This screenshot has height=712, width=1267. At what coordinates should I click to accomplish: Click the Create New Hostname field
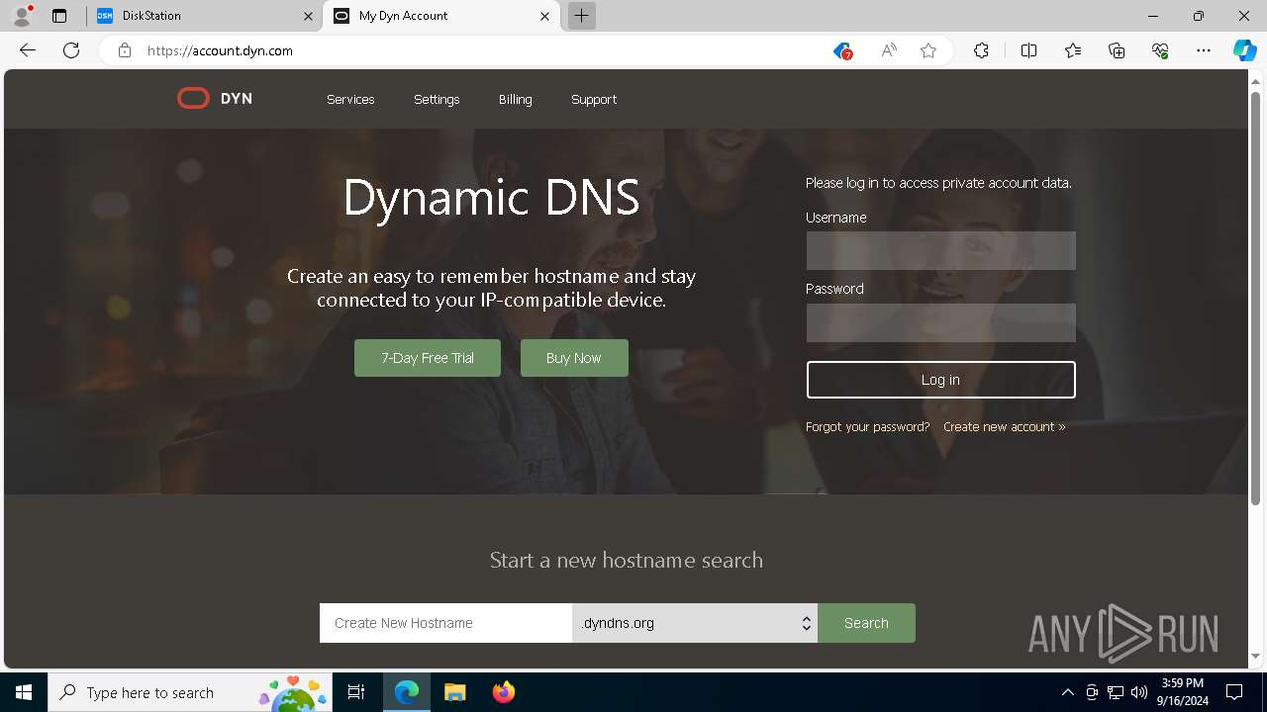coord(445,623)
